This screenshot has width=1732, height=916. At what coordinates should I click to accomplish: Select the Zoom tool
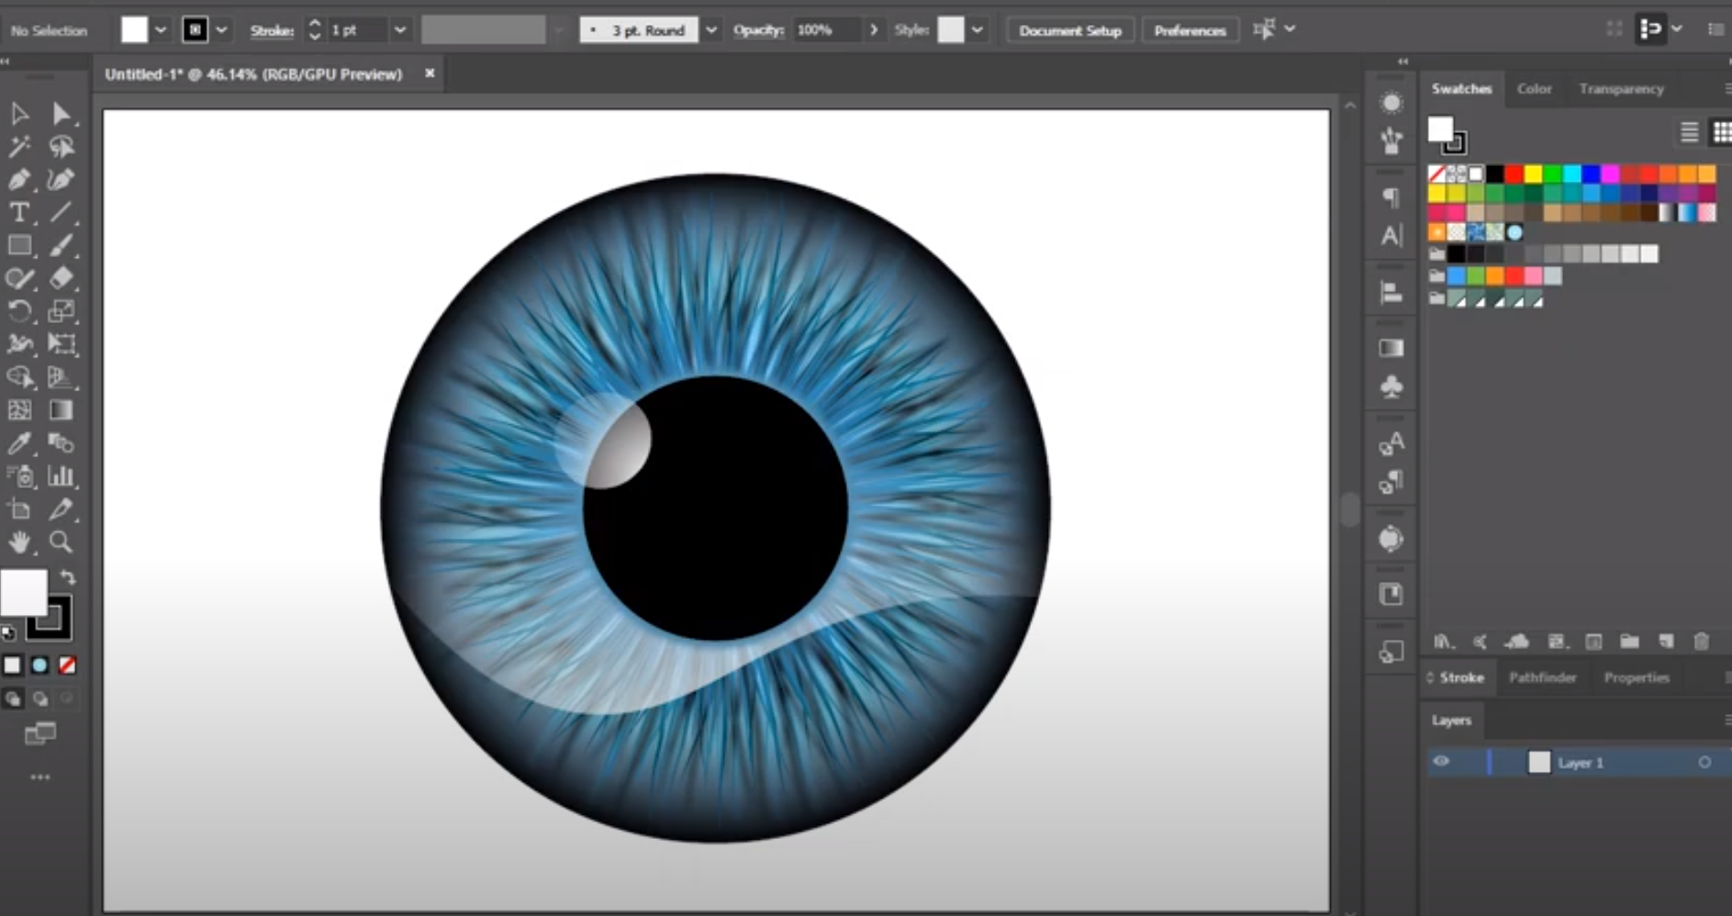61,542
